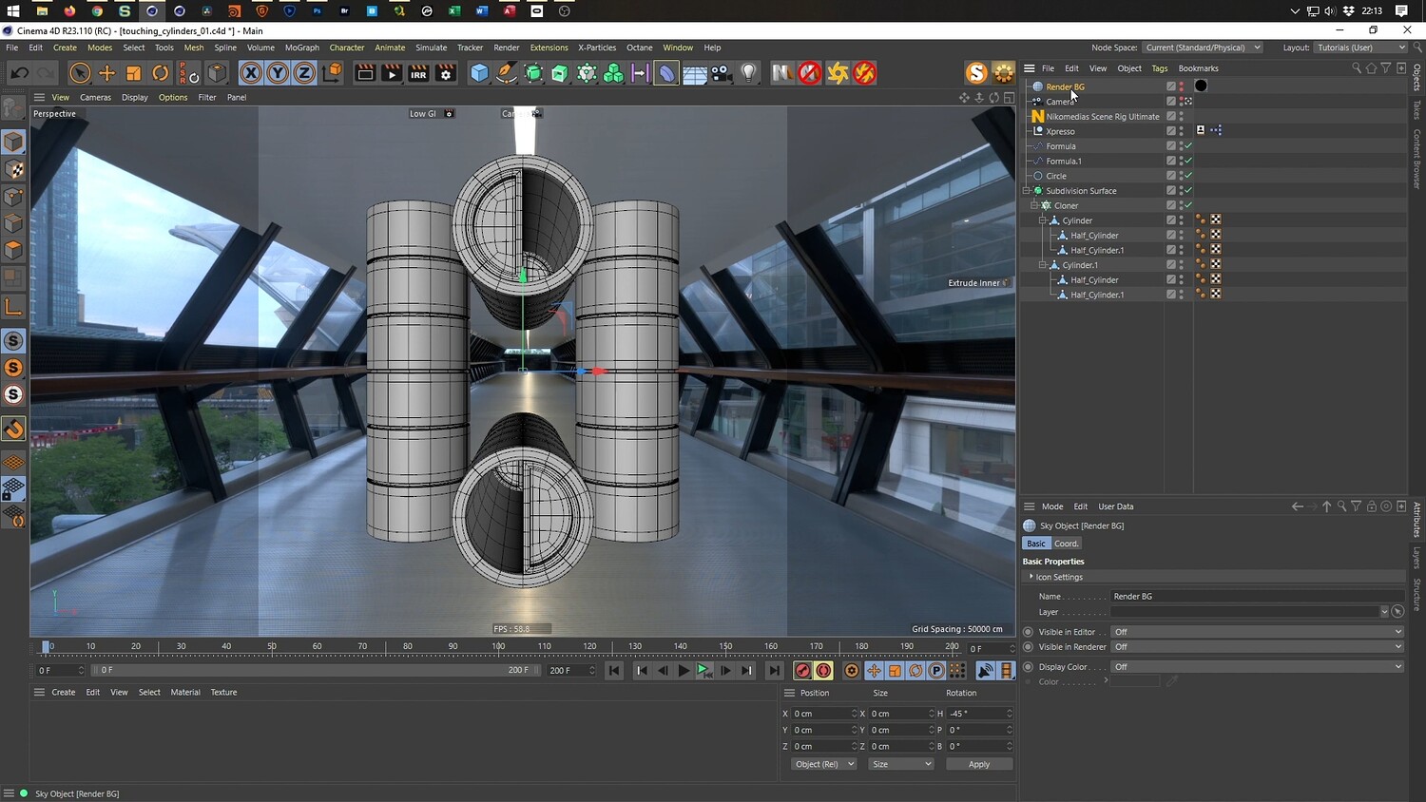Viewport: 1426px width, 802px height.
Task: Click the Apply button
Action: pos(978,764)
